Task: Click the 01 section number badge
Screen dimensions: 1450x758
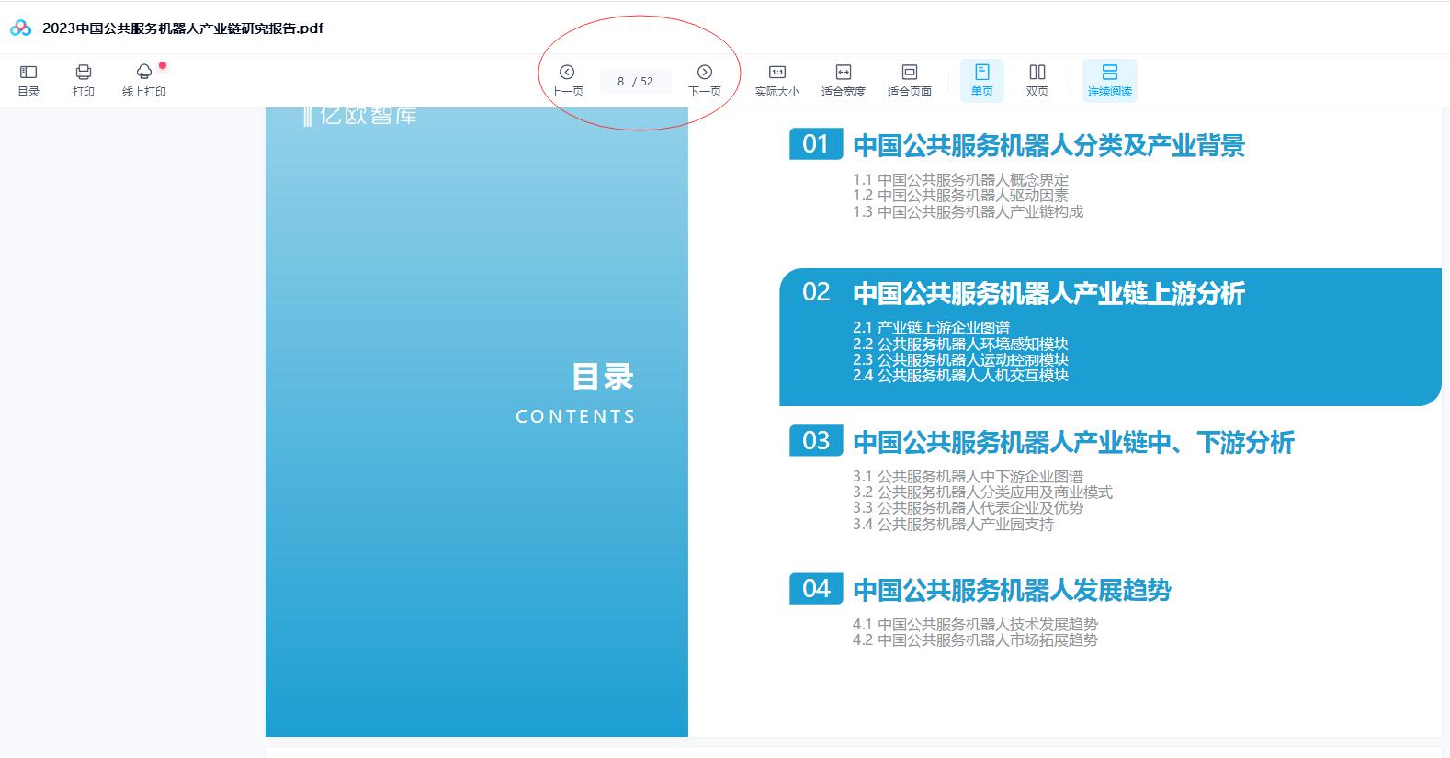Action: point(816,144)
